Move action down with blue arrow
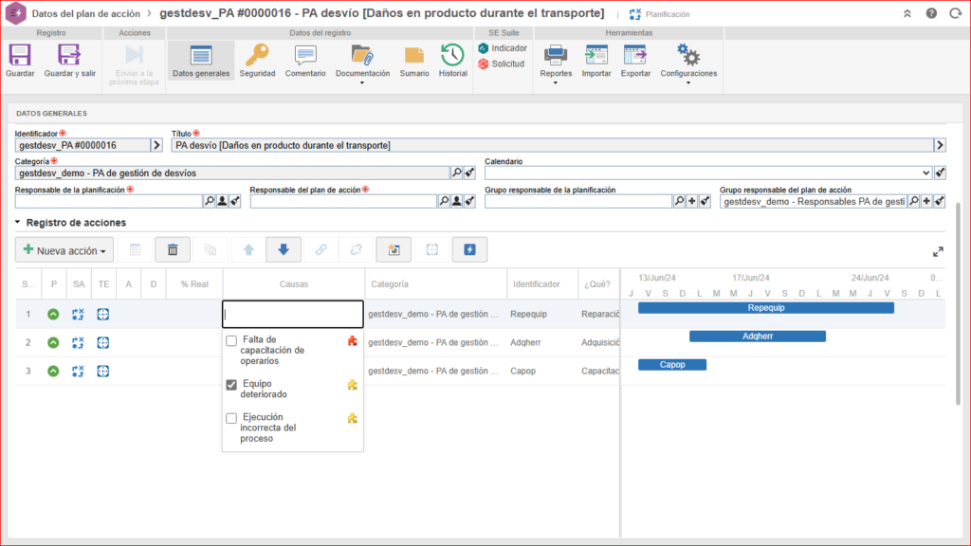Image resolution: width=971 pixels, height=546 pixels. [x=283, y=249]
